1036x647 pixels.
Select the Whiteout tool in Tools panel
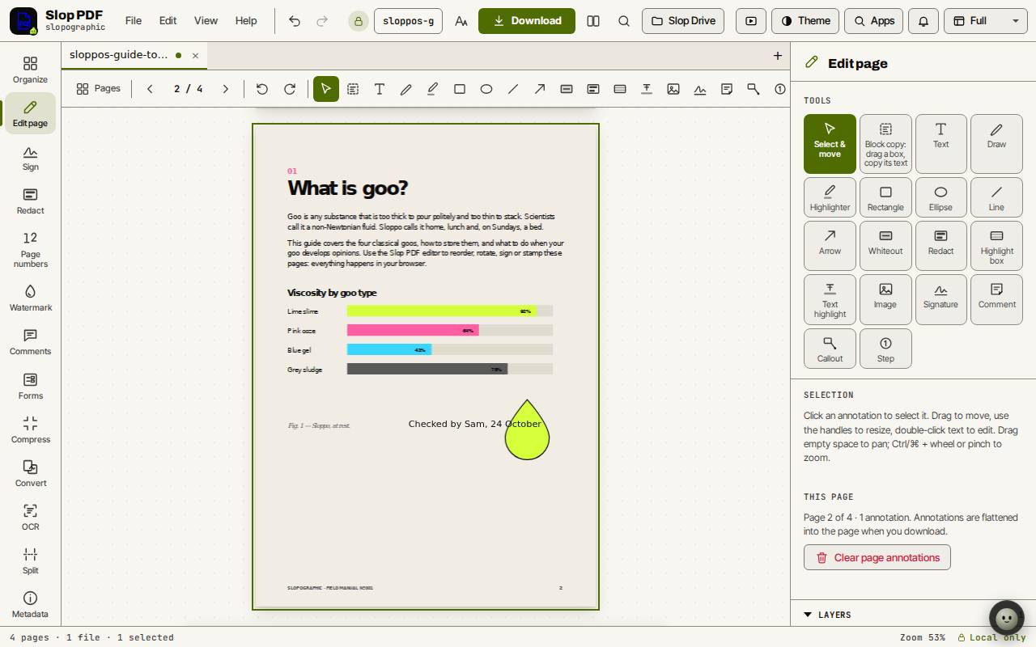tap(885, 246)
